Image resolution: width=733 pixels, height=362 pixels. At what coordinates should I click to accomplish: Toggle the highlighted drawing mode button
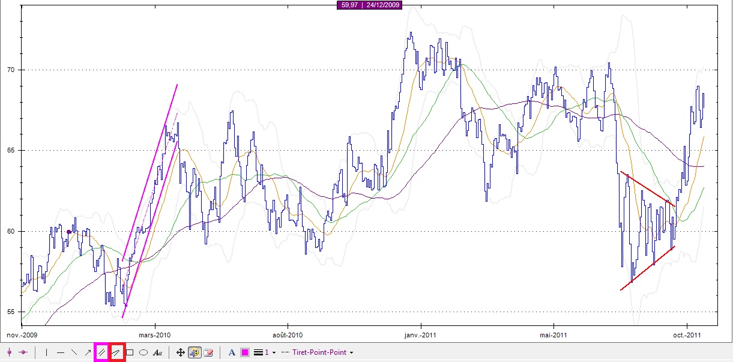[x=195, y=352]
